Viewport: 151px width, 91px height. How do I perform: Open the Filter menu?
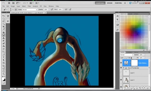click(29, 6)
